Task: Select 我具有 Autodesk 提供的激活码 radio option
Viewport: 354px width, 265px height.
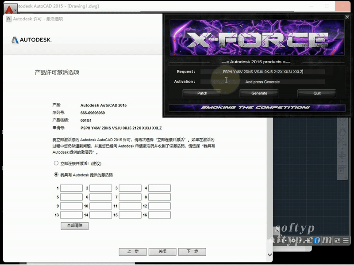Action: tap(56, 174)
